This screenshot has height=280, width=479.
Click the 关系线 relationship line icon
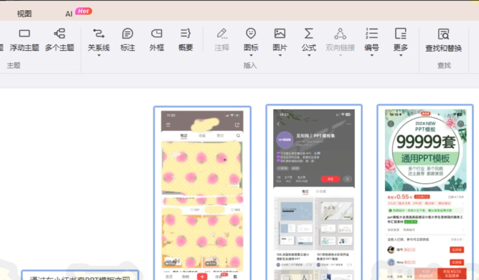[99, 34]
